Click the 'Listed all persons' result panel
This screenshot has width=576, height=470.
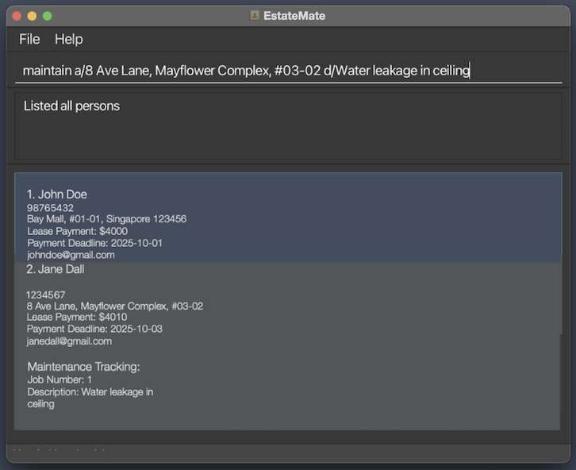[x=288, y=125]
